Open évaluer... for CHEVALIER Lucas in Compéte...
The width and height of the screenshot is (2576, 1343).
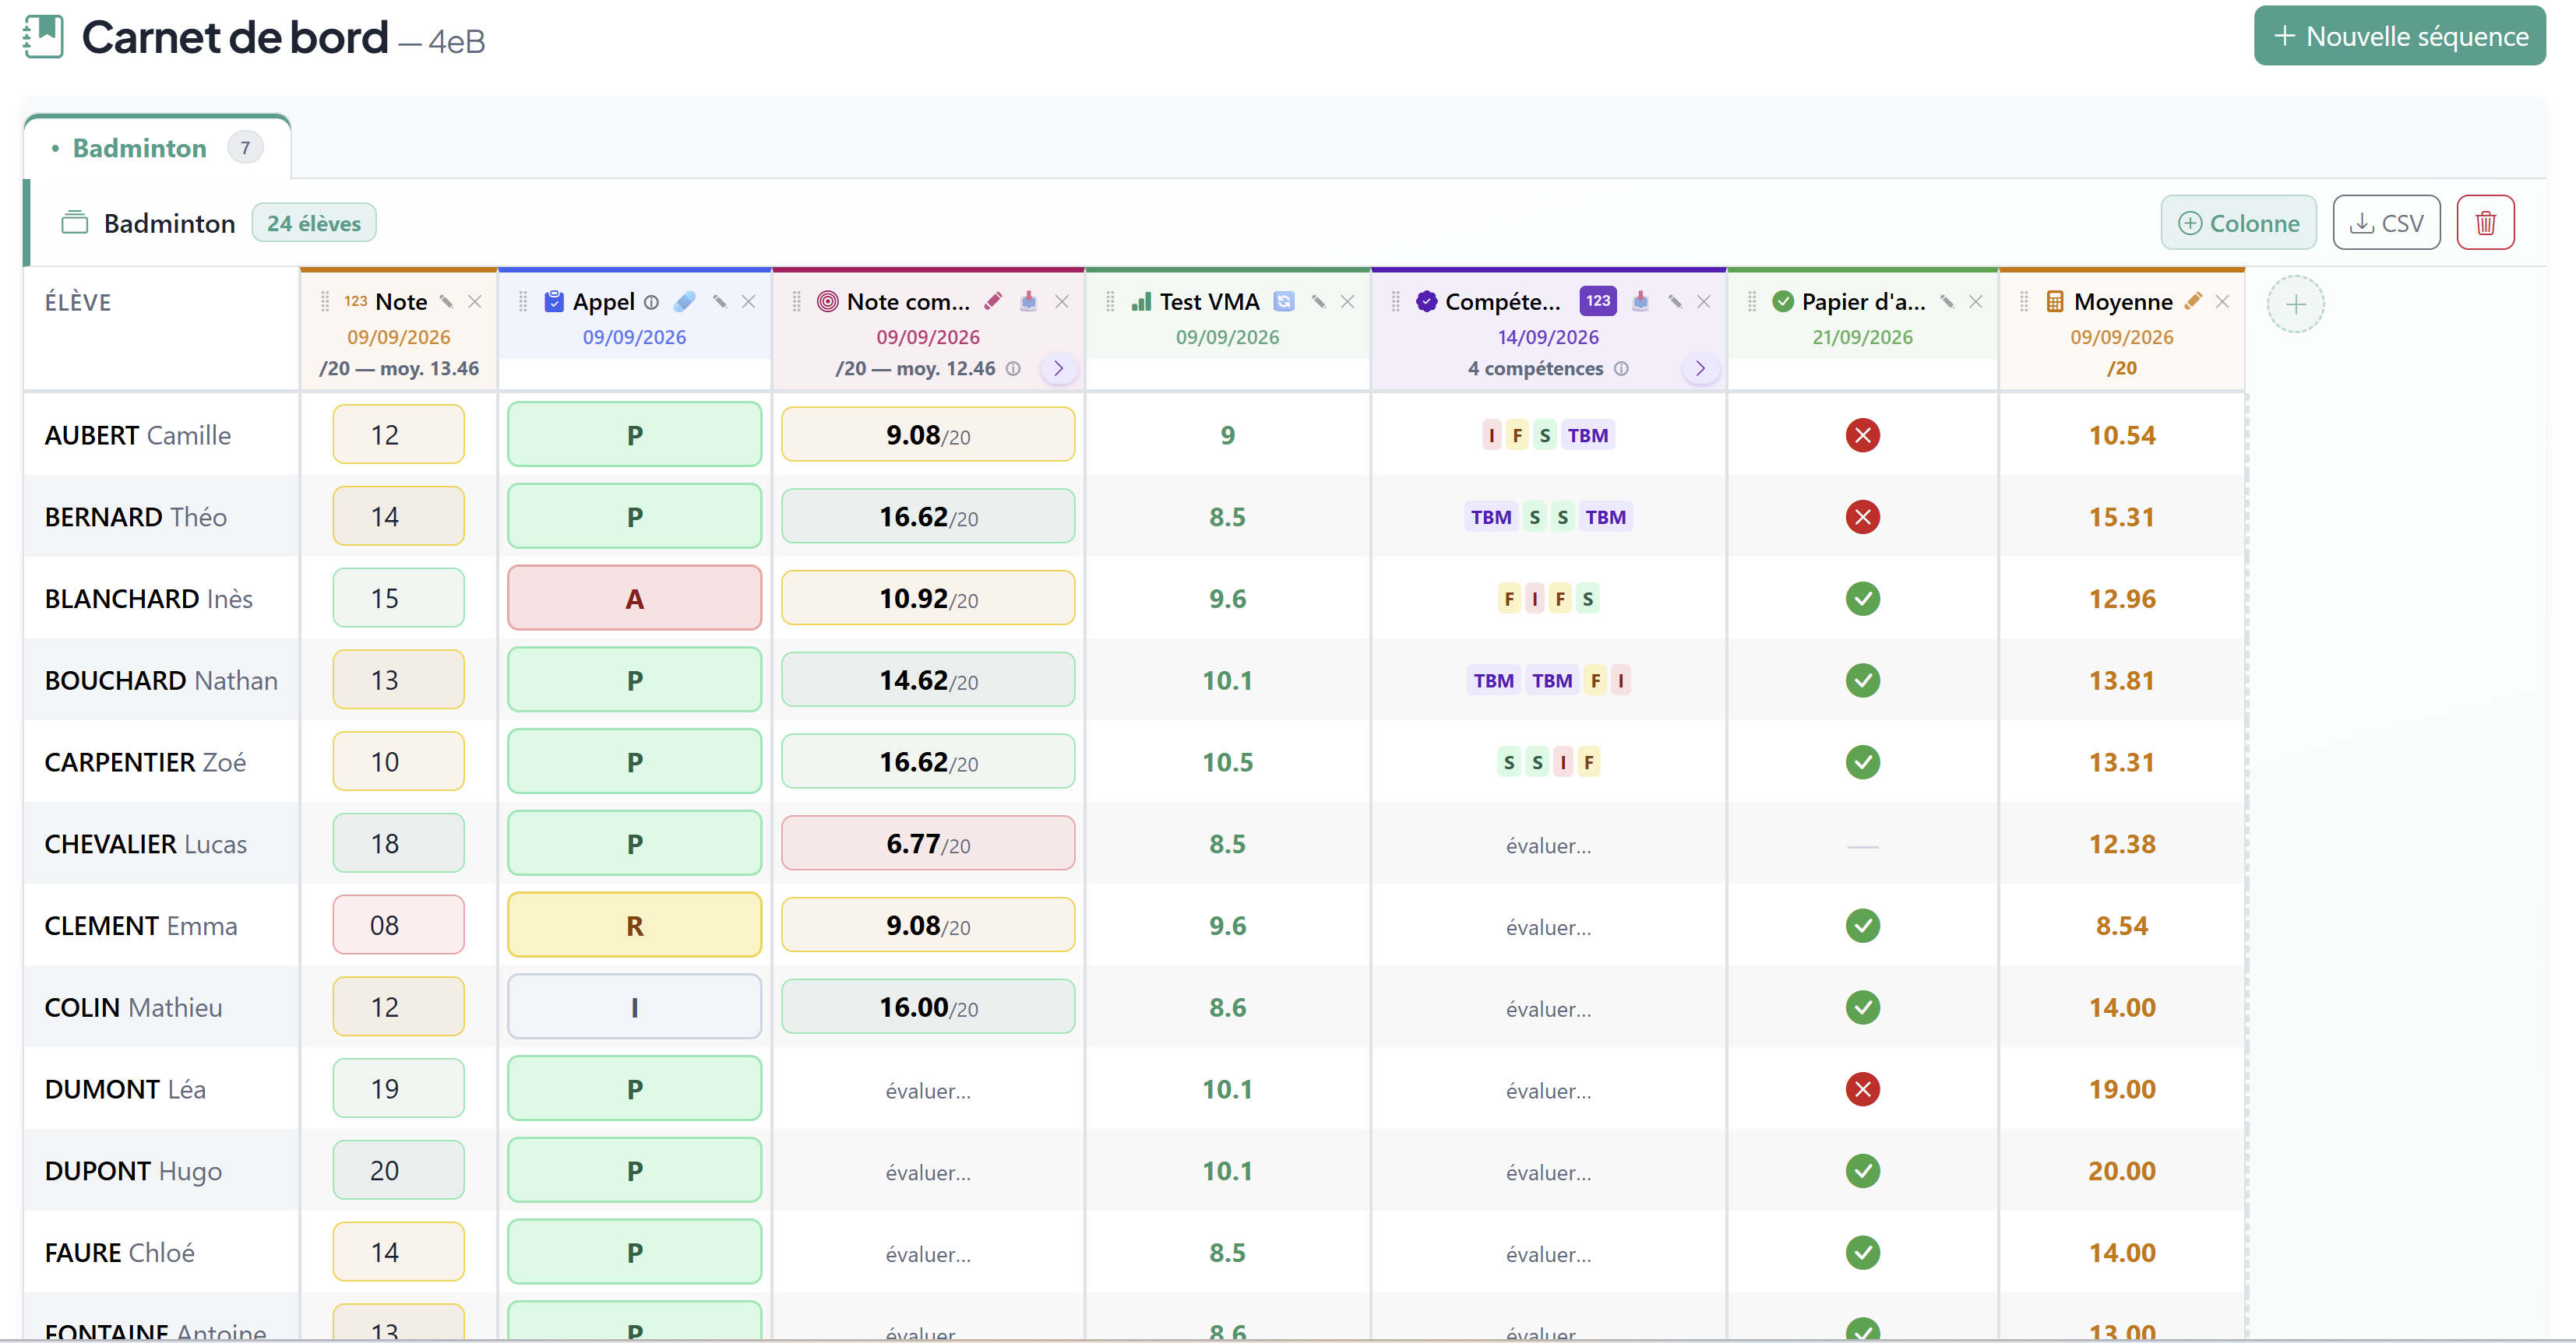click(1548, 846)
